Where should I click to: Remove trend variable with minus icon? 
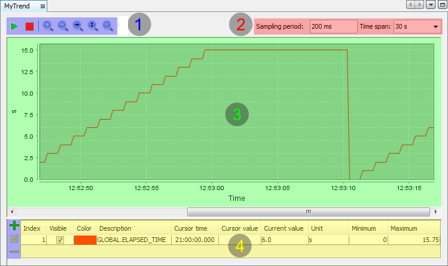pyautogui.click(x=14, y=252)
